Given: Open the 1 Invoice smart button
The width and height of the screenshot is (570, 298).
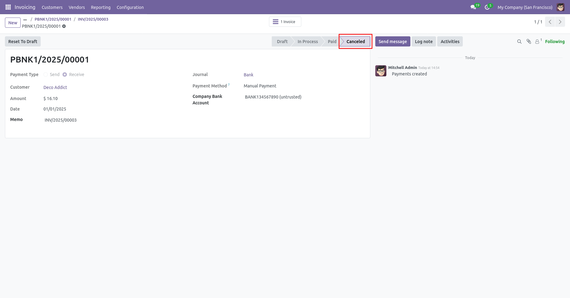Looking at the screenshot, I should 285,22.
